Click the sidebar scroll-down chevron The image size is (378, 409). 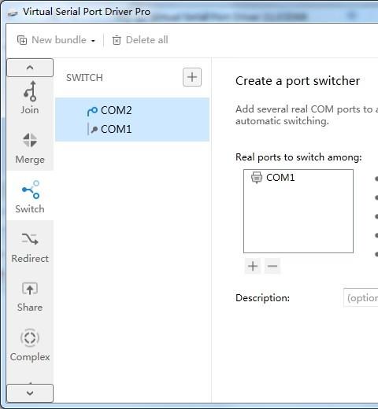30,392
